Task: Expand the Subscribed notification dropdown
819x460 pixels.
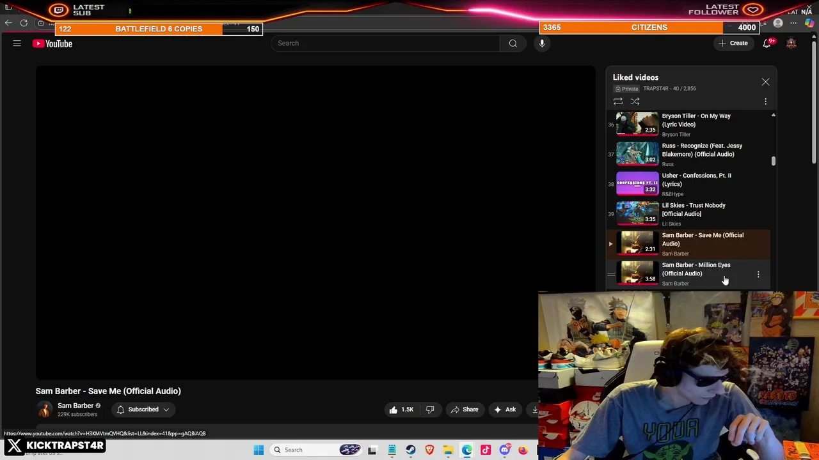Action: click(x=144, y=410)
